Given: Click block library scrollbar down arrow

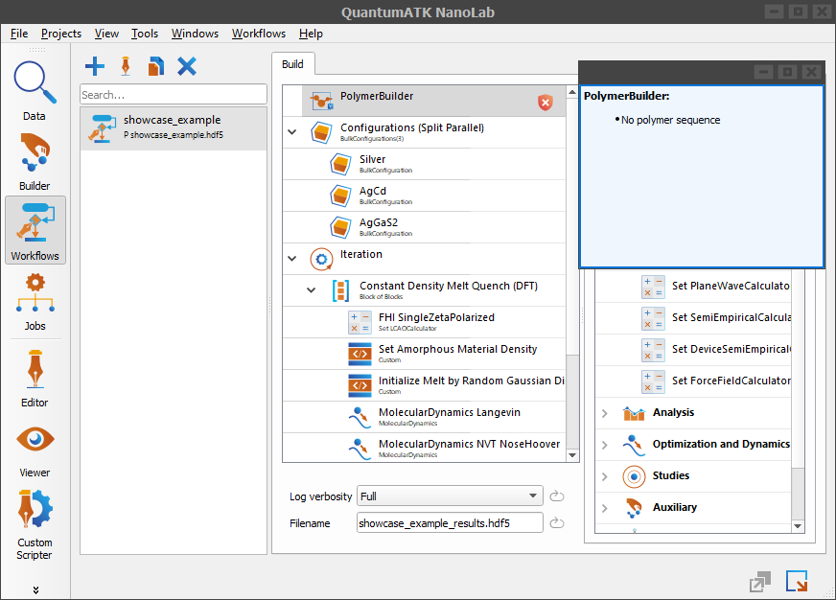Looking at the screenshot, I should (798, 526).
